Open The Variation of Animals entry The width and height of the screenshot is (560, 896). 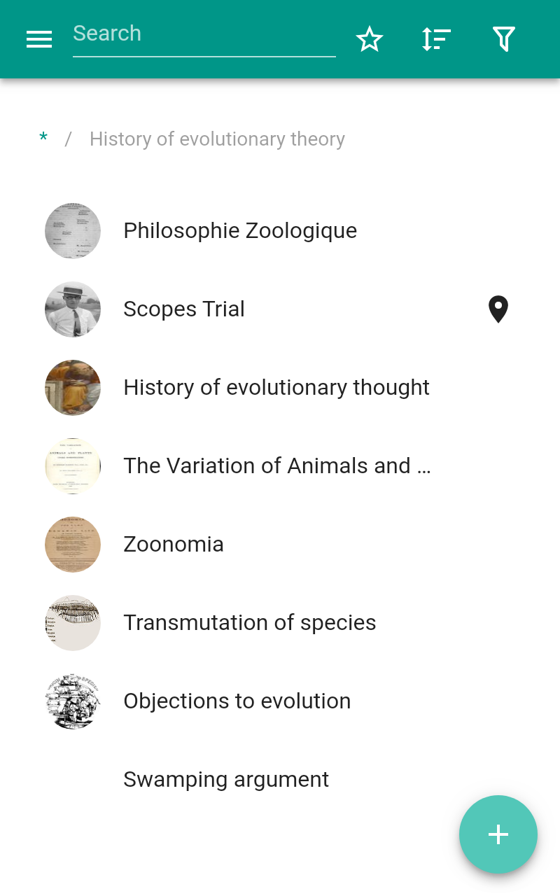tap(276, 466)
